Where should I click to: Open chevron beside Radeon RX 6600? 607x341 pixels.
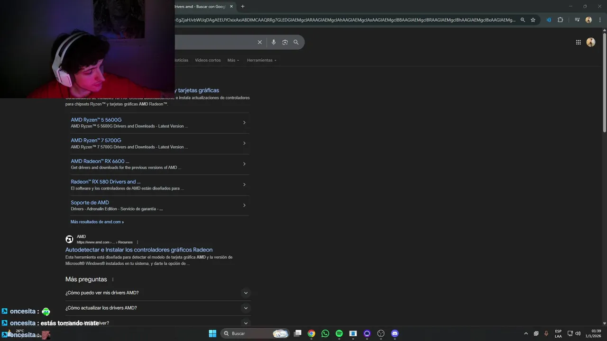coord(244,164)
